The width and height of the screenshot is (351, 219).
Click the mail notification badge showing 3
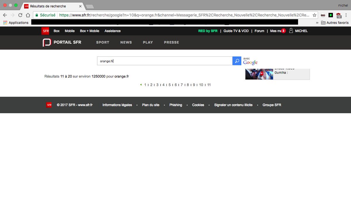283,31
